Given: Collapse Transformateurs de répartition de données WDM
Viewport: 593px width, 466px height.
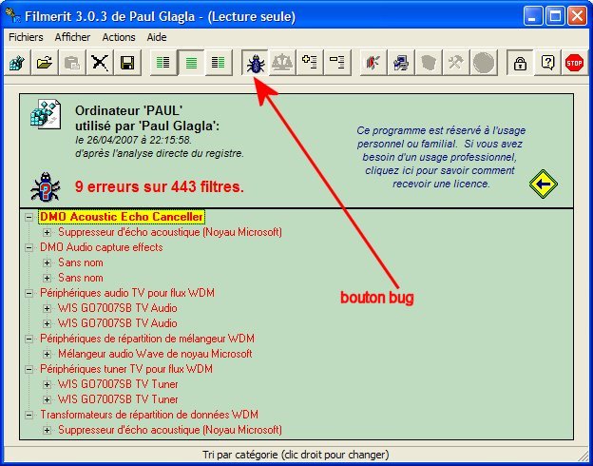Looking at the screenshot, I should (x=29, y=415).
